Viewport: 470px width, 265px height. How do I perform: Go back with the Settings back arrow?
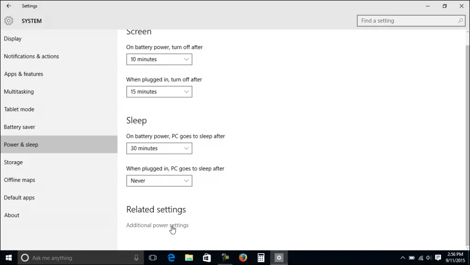tap(9, 6)
